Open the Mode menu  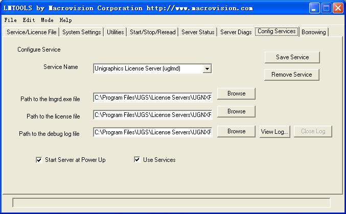[47, 20]
